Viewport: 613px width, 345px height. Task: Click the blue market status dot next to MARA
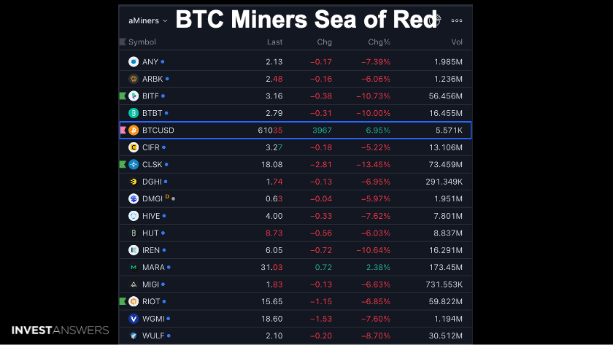tap(169, 267)
